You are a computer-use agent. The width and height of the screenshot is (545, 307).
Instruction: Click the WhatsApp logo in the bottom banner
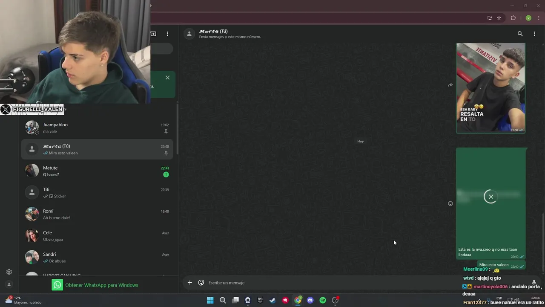click(x=57, y=285)
